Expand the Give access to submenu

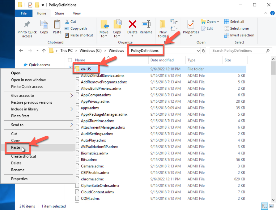click(72, 96)
